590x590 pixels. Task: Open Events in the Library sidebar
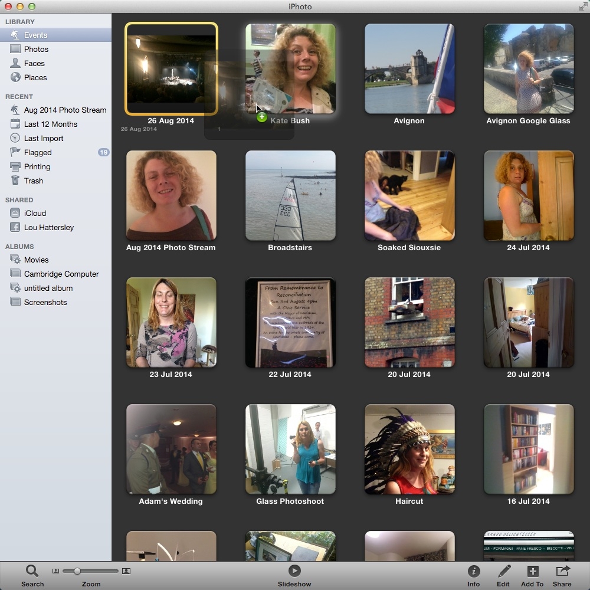[55, 35]
